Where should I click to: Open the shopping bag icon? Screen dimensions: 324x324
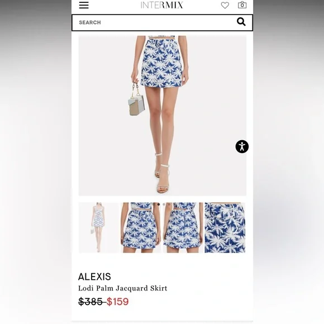coord(242,5)
